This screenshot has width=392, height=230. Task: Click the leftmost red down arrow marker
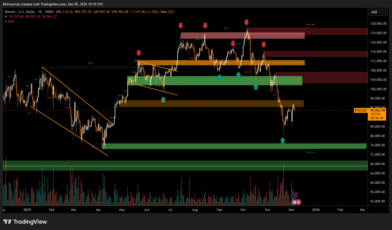coord(139,52)
